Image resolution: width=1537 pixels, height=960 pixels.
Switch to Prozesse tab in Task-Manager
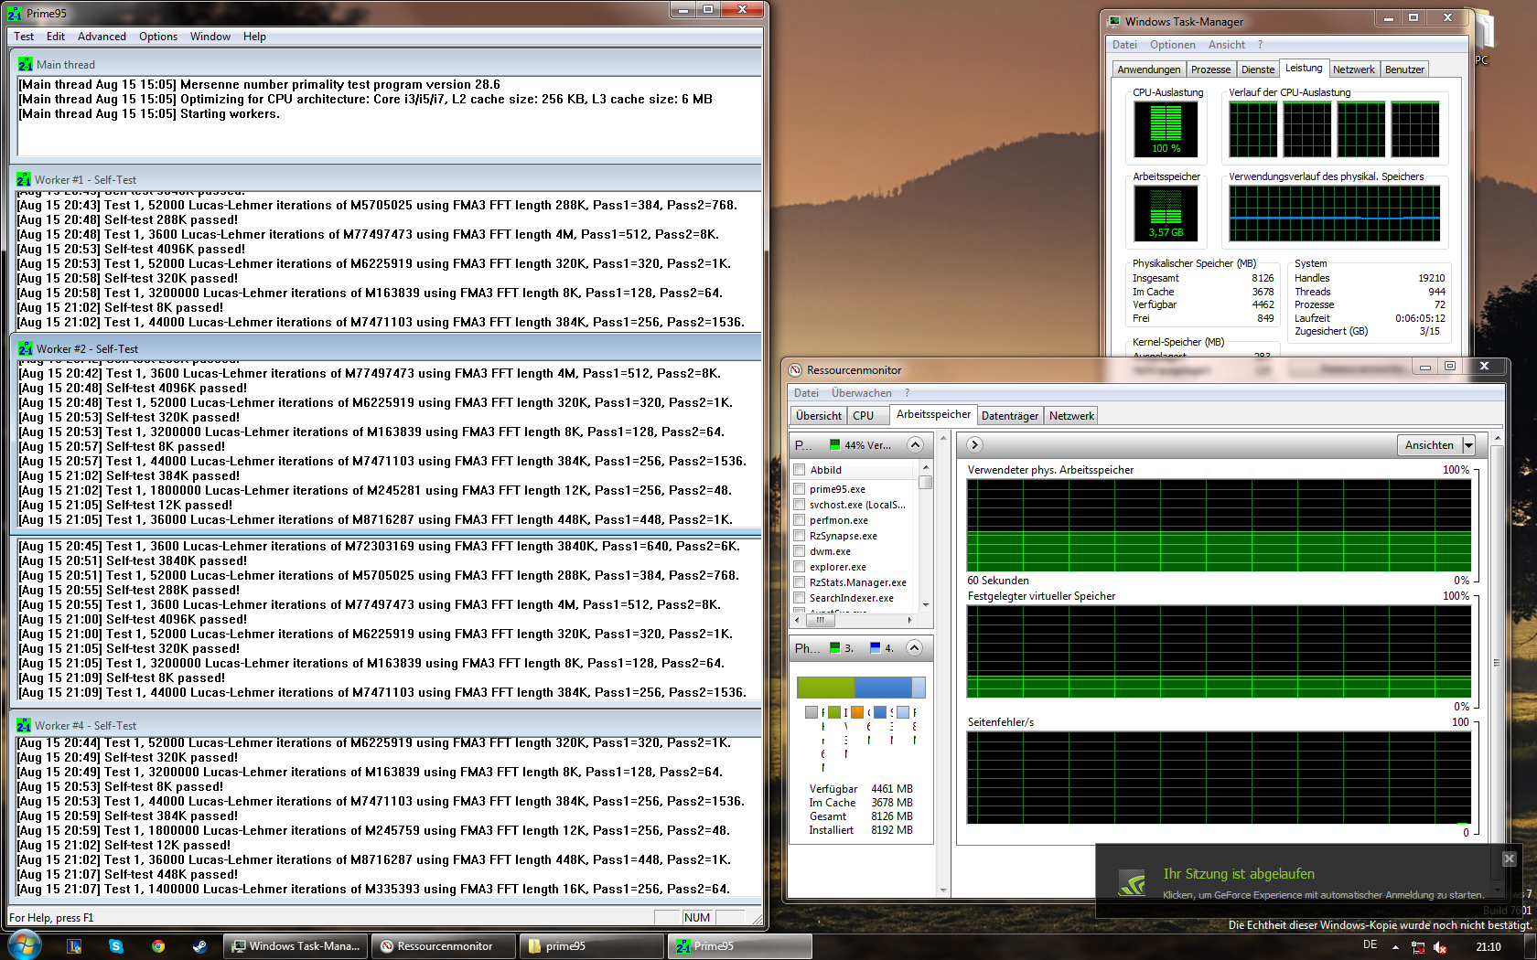click(1210, 69)
